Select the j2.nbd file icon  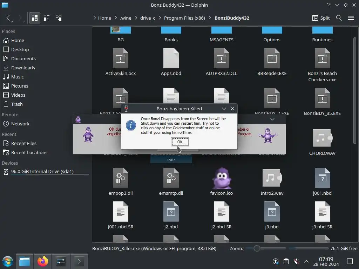pyautogui.click(x=171, y=212)
